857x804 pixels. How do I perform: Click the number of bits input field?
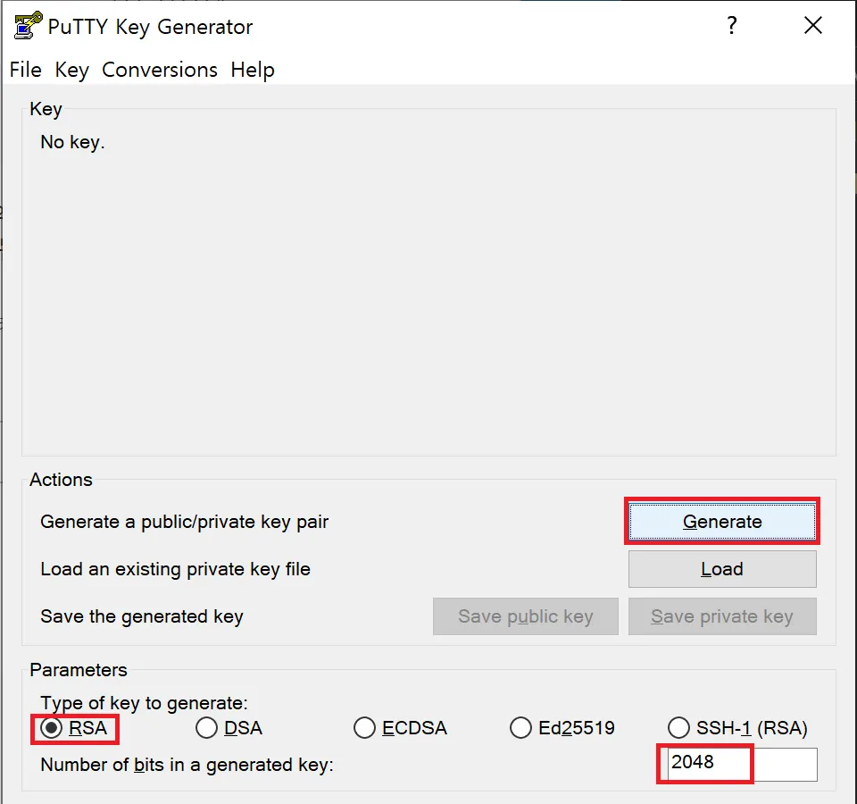739,764
